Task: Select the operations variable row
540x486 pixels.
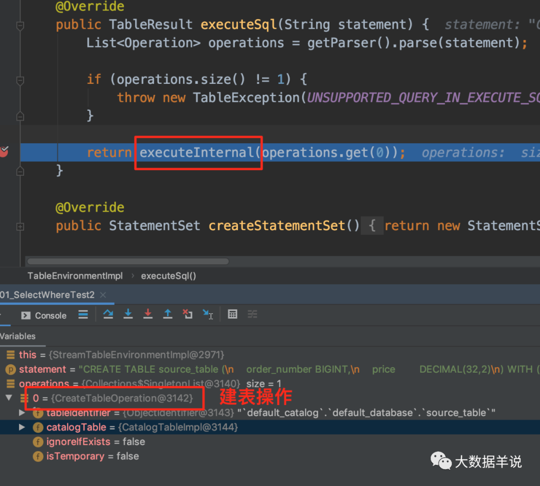Action: (270, 384)
